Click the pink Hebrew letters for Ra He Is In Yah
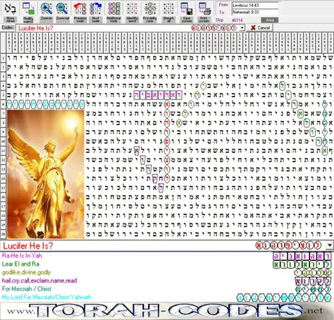Image resolution: width=334 pixels, height=320 pixels. [302, 256]
